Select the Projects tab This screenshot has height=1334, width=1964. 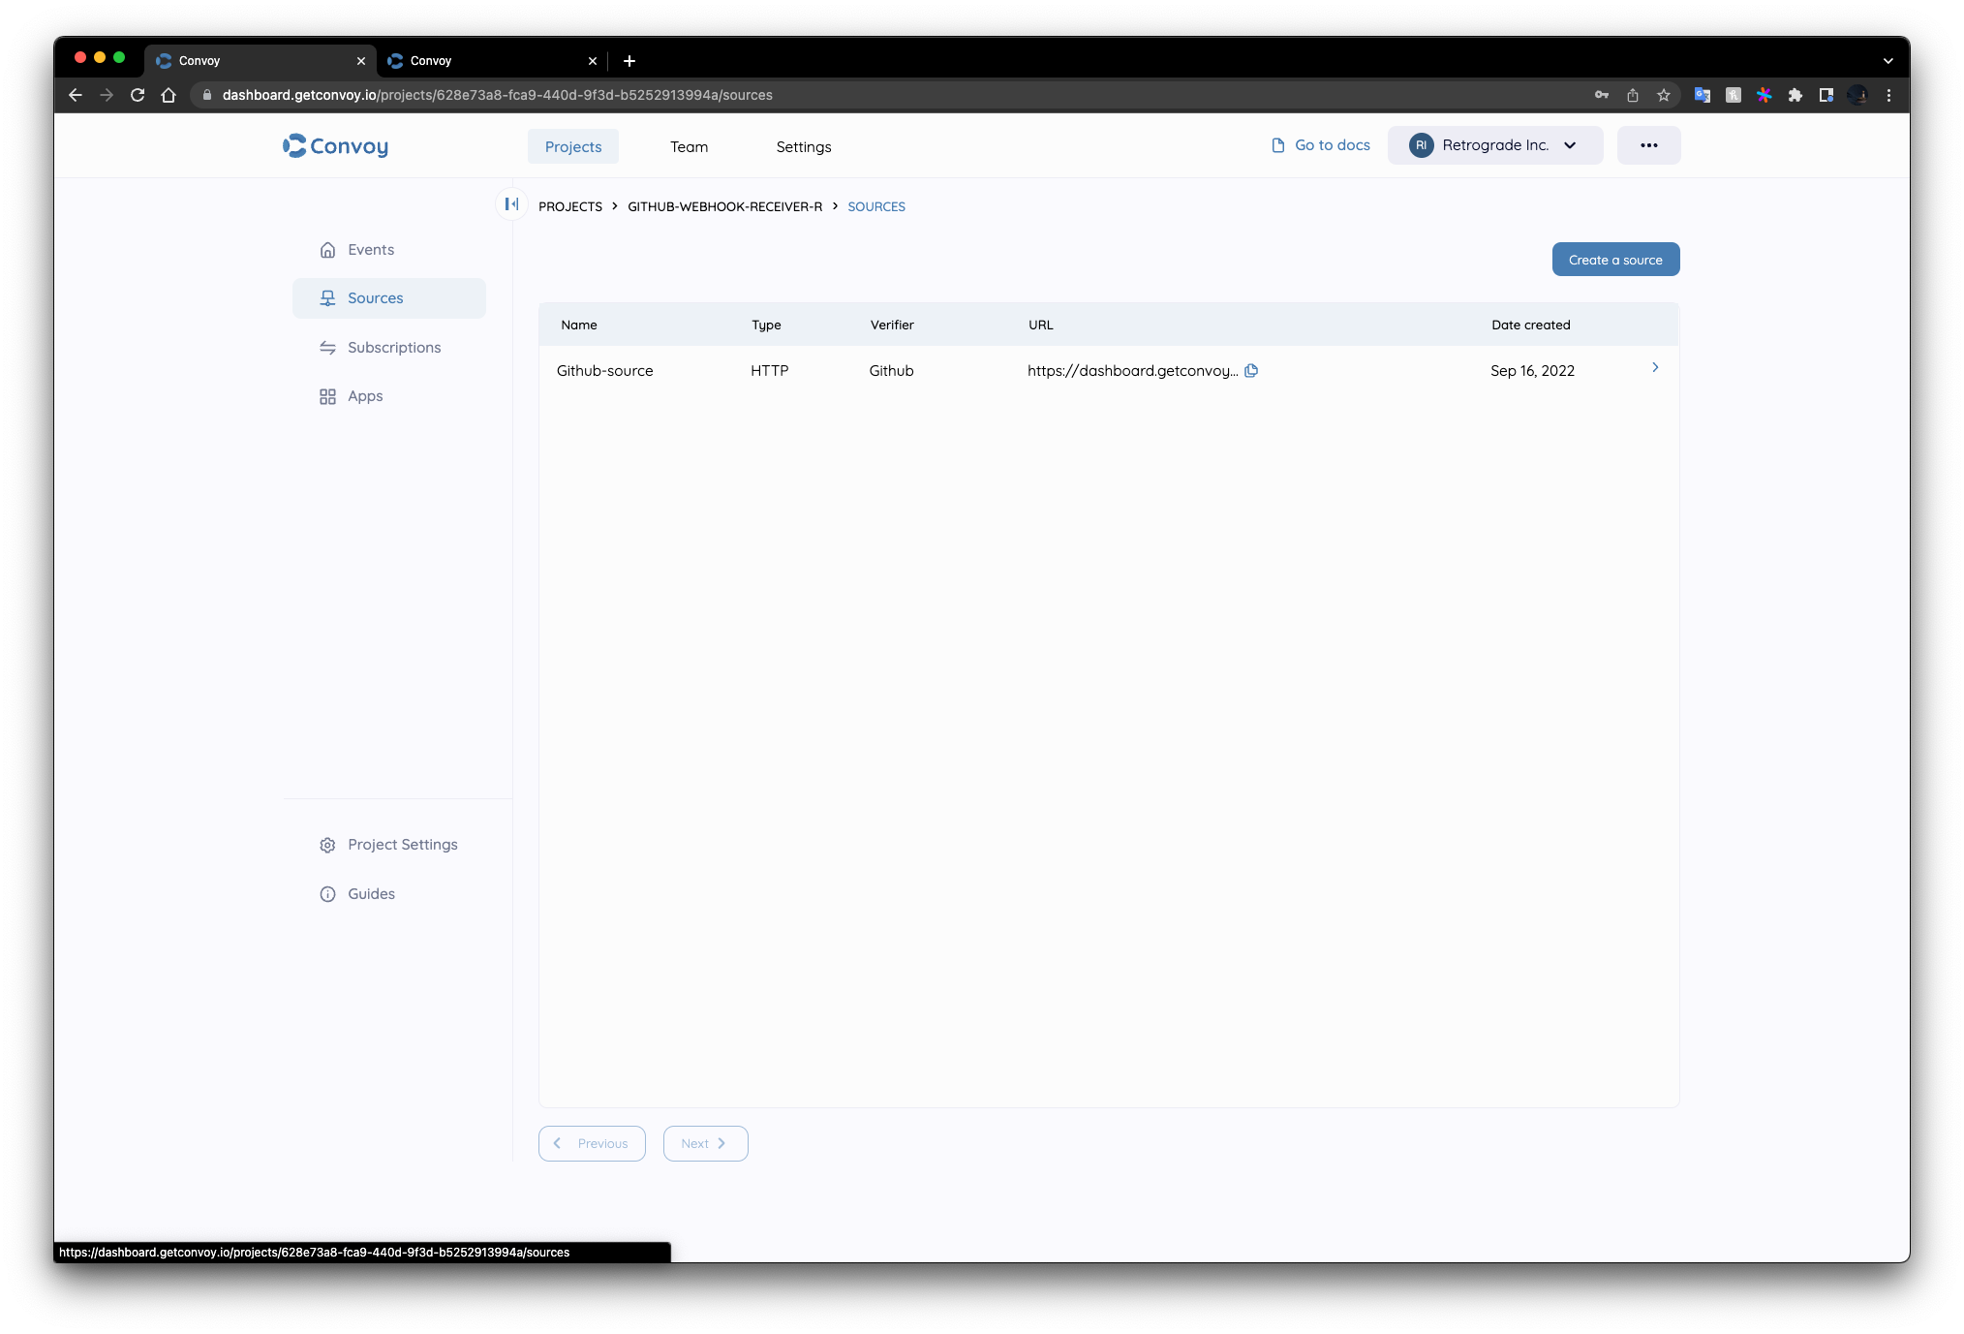[x=573, y=146]
